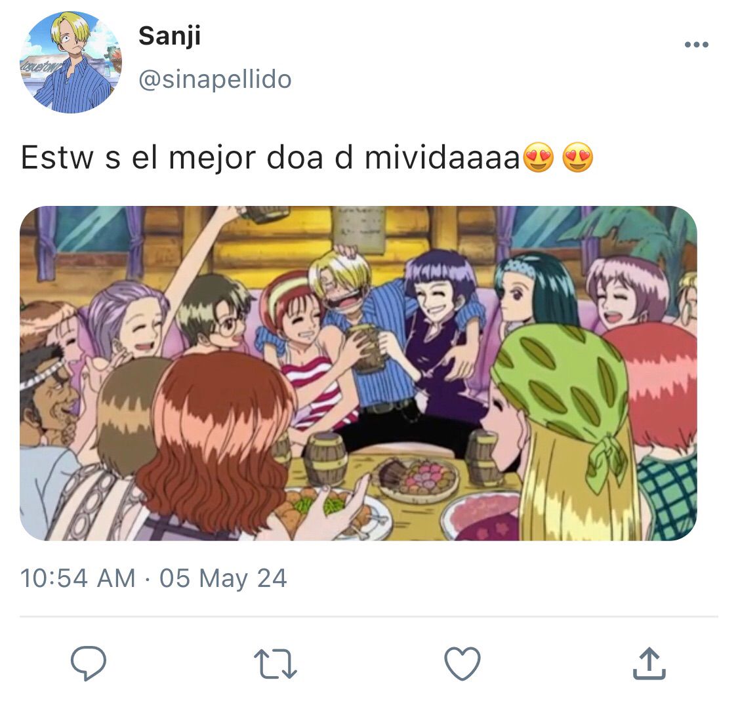Share Sanji's tweet externally
738x705 pixels.
649,664
